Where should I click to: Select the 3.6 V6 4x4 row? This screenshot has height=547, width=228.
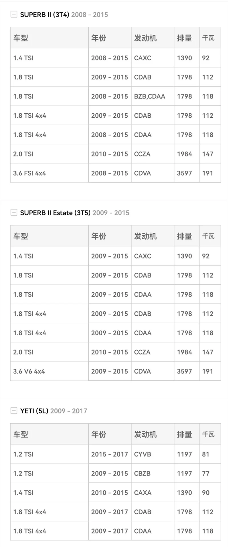[115, 371]
